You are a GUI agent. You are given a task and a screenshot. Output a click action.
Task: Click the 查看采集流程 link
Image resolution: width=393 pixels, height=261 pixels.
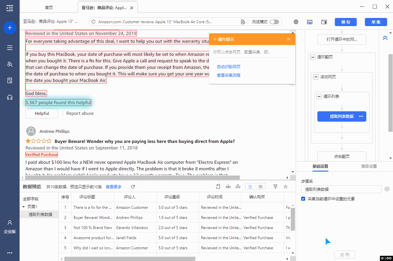tap(229, 75)
